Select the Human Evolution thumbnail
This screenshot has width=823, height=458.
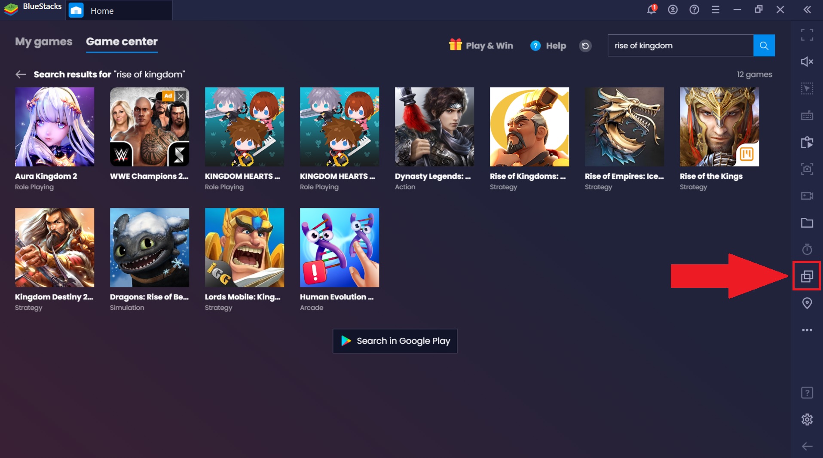[340, 247]
